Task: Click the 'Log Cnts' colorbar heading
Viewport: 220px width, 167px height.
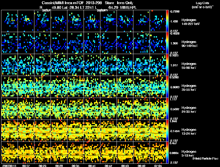Action: point(202,3)
